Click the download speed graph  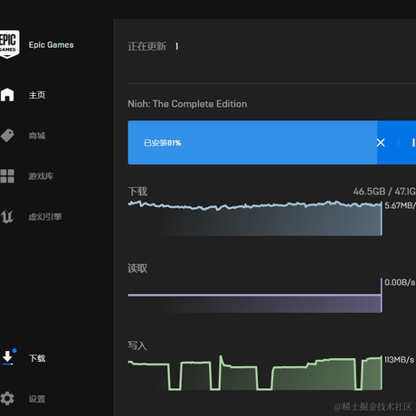(x=255, y=218)
